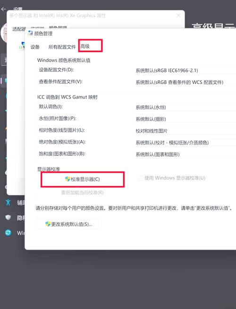Open 相对色度(线型图片)(L) dropdown
Image resolution: width=236 pixels, height=309 pixels.
[x=185, y=131]
